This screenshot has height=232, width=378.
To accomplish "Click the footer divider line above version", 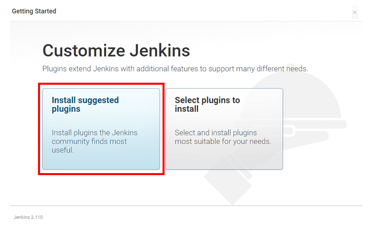I will tap(186, 206).
